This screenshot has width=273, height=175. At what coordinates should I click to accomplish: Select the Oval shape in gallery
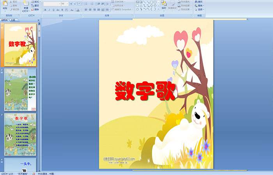pyautogui.click(x=155, y=2)
